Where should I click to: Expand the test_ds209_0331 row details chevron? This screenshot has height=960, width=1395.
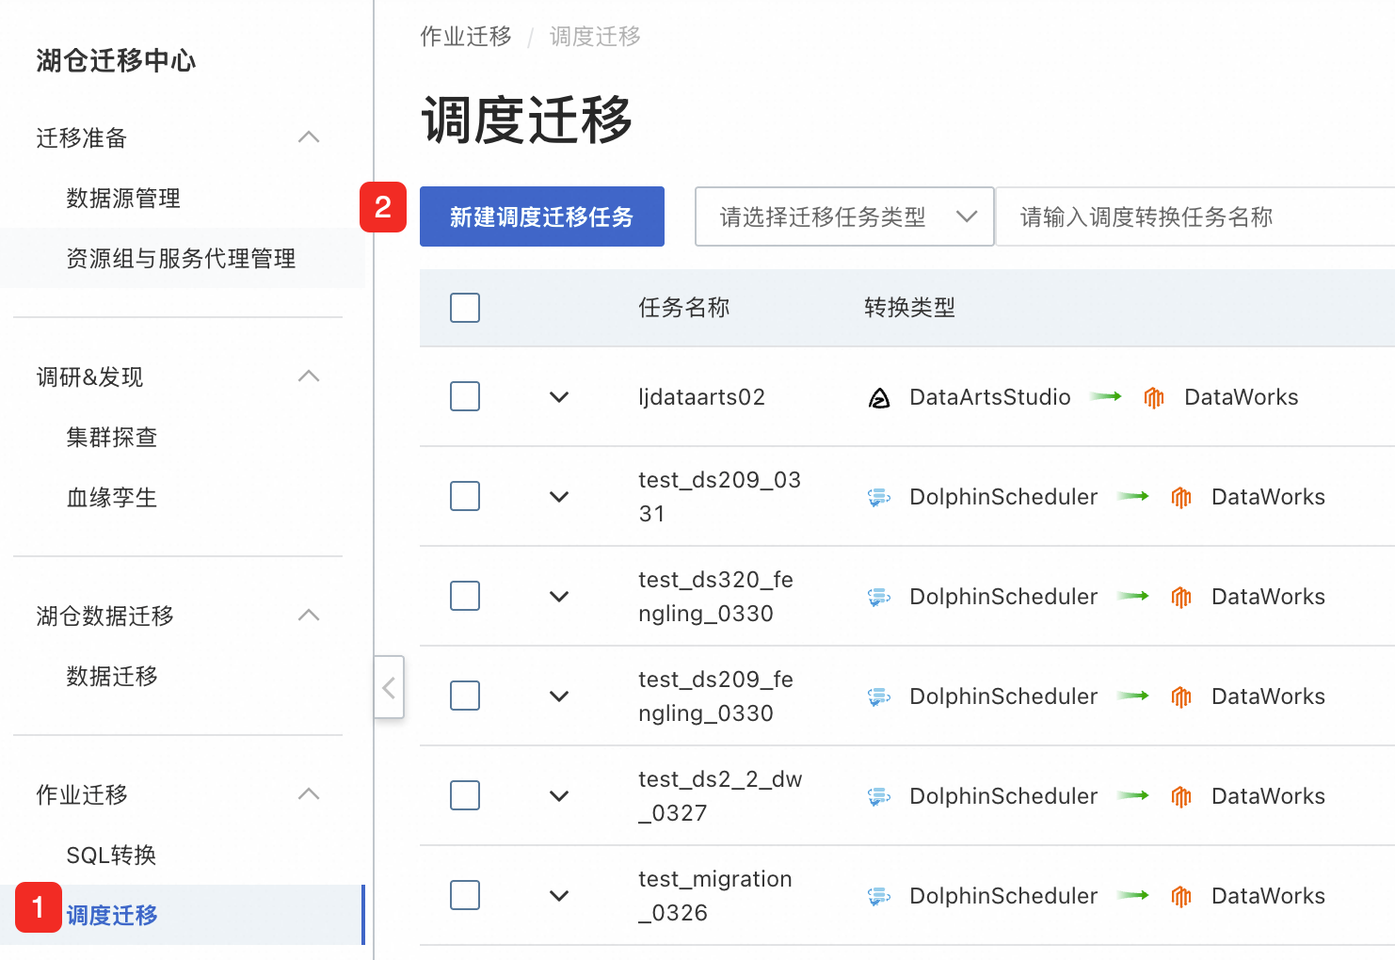click(559, 497)
